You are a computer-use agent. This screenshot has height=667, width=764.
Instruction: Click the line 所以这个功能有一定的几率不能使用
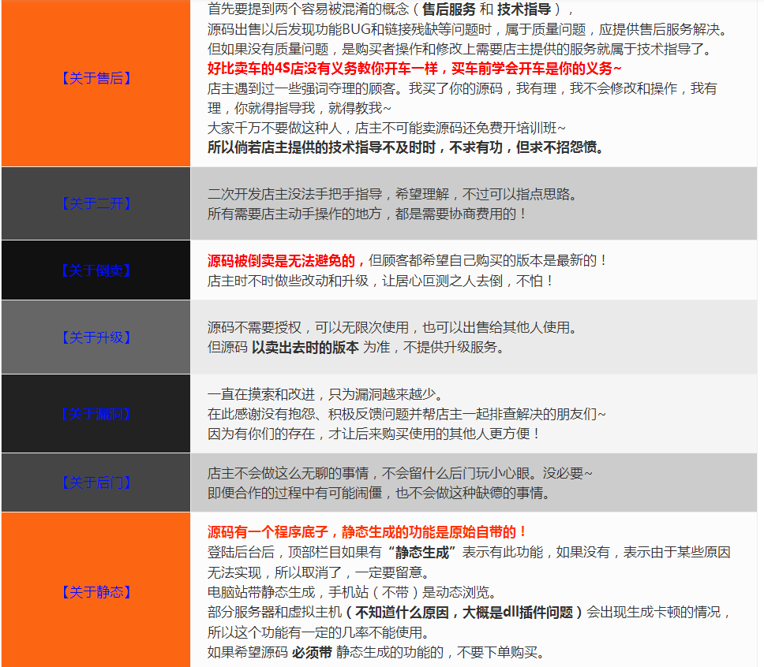[319, 632]
